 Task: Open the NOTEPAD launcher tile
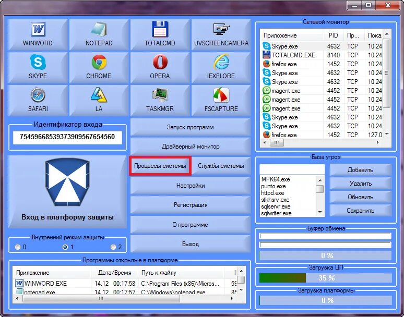99,35
